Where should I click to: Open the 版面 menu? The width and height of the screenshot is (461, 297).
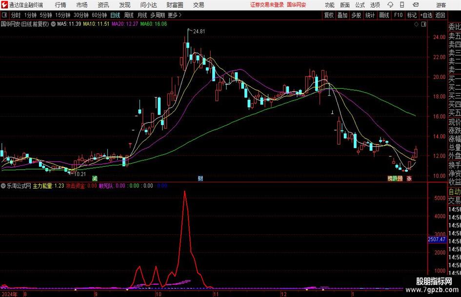345,5
